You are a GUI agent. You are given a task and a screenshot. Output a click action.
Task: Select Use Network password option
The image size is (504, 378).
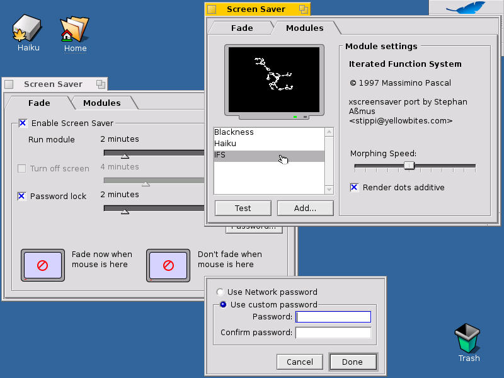point(220,292)
